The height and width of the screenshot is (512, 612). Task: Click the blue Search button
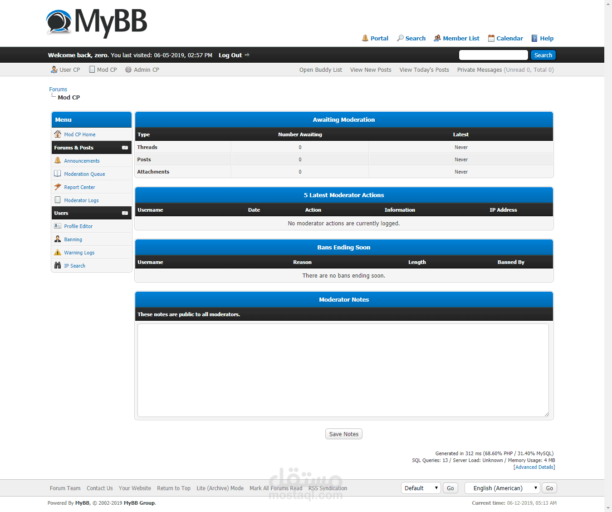tap(543, 55)
